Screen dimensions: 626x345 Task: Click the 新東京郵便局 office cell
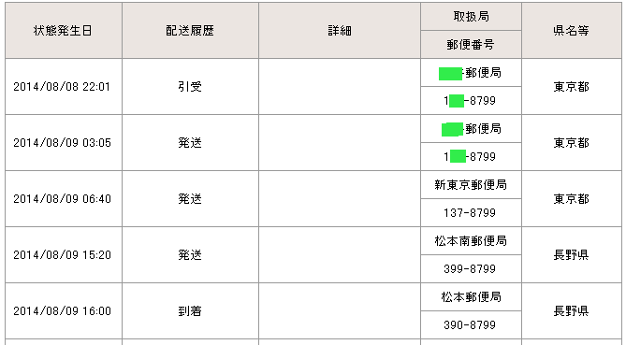coord(471,185)
